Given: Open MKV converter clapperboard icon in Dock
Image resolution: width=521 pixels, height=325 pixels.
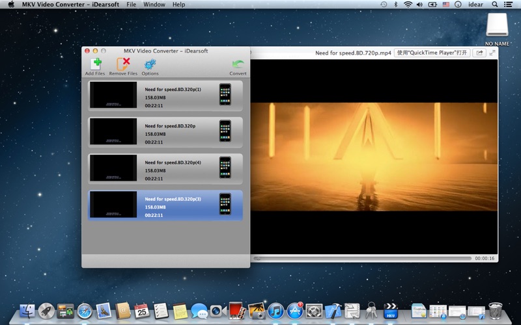Looking at the screenshot, I should [x=390, y=311].
